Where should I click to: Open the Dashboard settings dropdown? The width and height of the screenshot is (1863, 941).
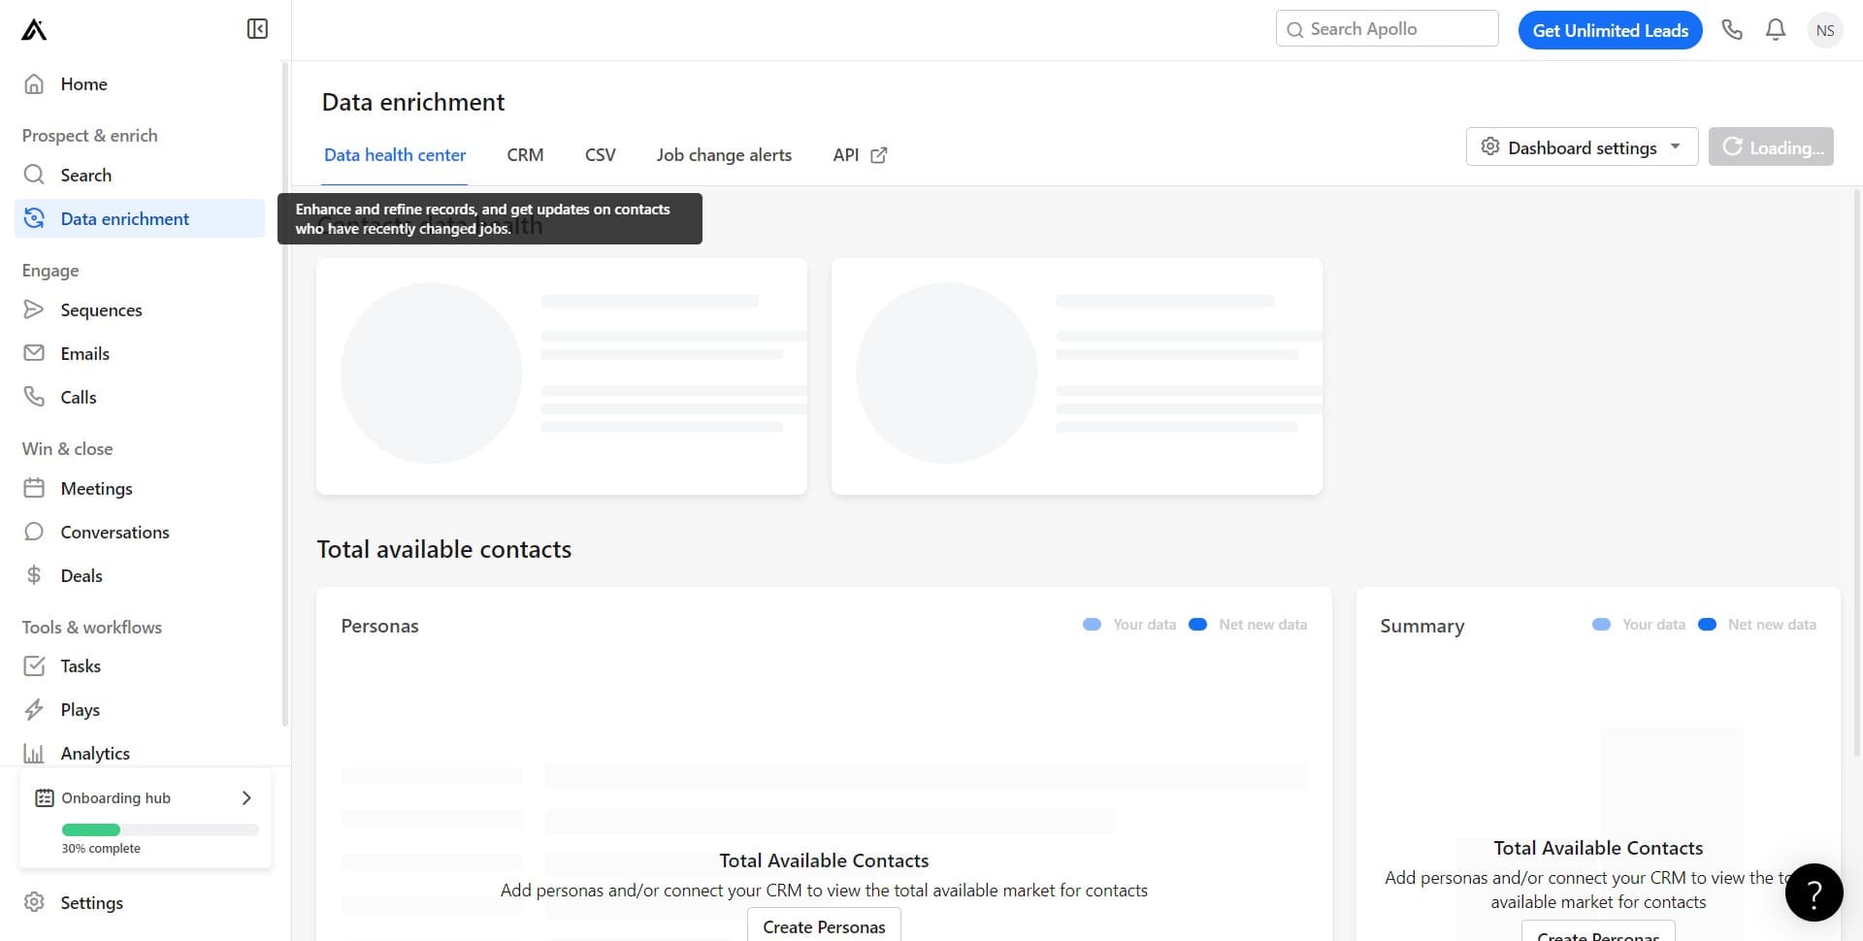1582,146
